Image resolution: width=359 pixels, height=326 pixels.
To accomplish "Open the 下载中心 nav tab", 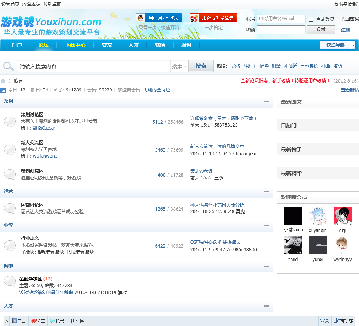I will point(75,45).
